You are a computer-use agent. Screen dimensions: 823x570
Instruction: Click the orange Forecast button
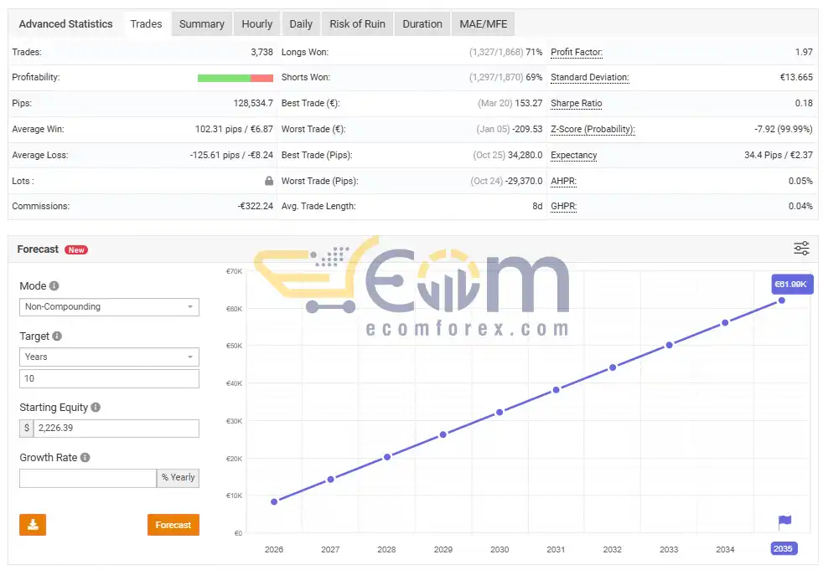pyautogui.click(x=173, y=524)
